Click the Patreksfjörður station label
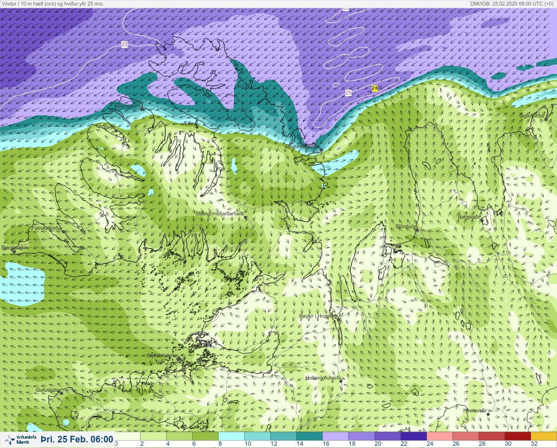 click(x=47, y=228)
